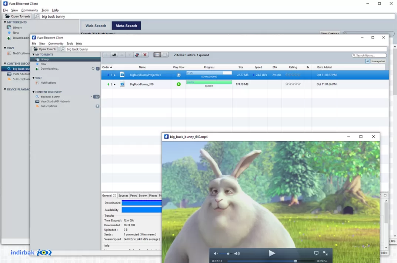Rate BigBuckBunny_310 using the star rating

[293, 84]
